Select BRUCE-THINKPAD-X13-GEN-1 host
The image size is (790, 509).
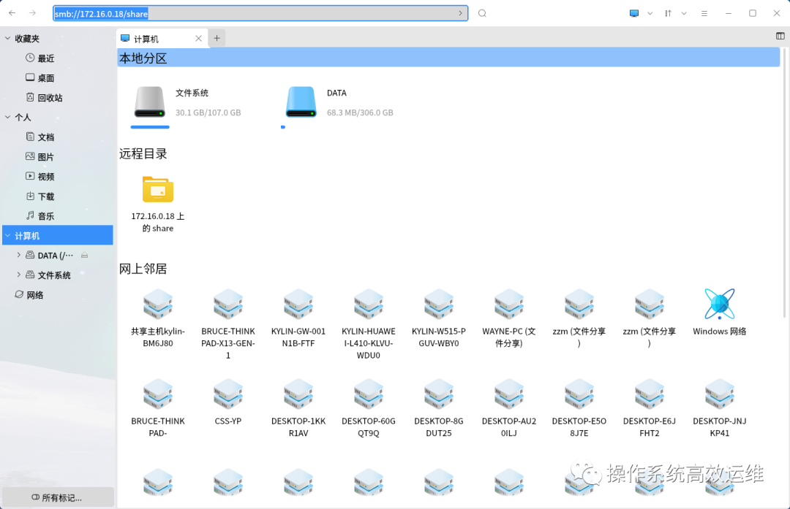point(227,324)
